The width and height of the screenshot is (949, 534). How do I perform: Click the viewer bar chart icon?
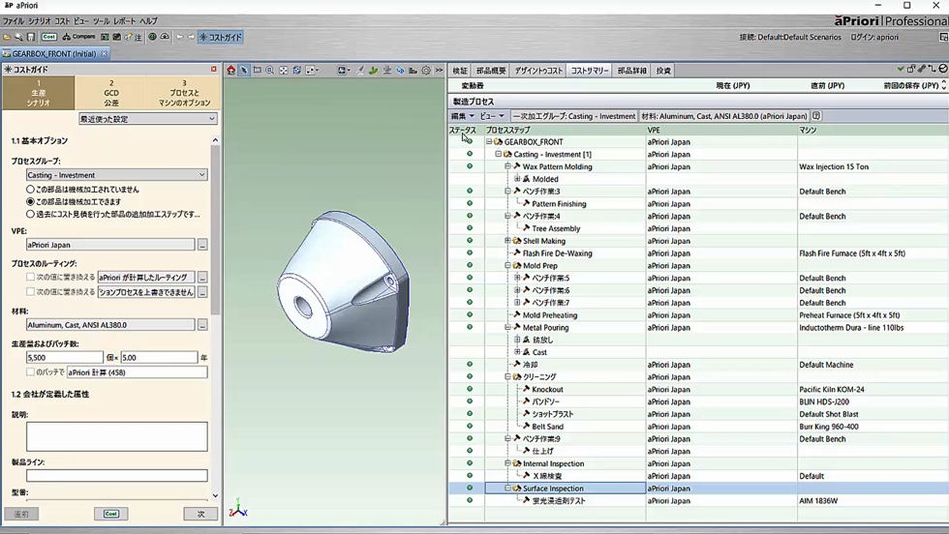[x=413, y=71]
